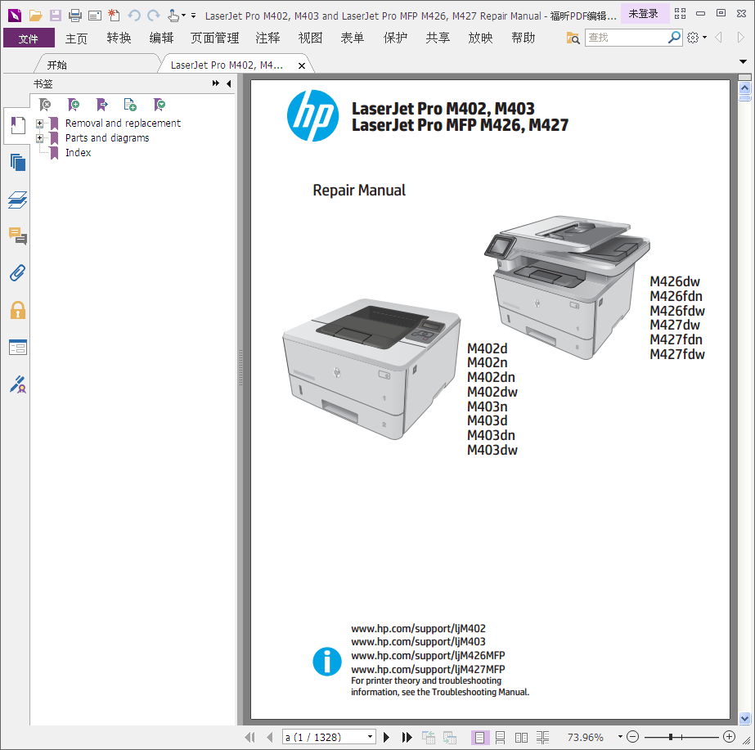Go to next search result arrow
This screenshot has width=755, height=750.
(x=740, y=38)
